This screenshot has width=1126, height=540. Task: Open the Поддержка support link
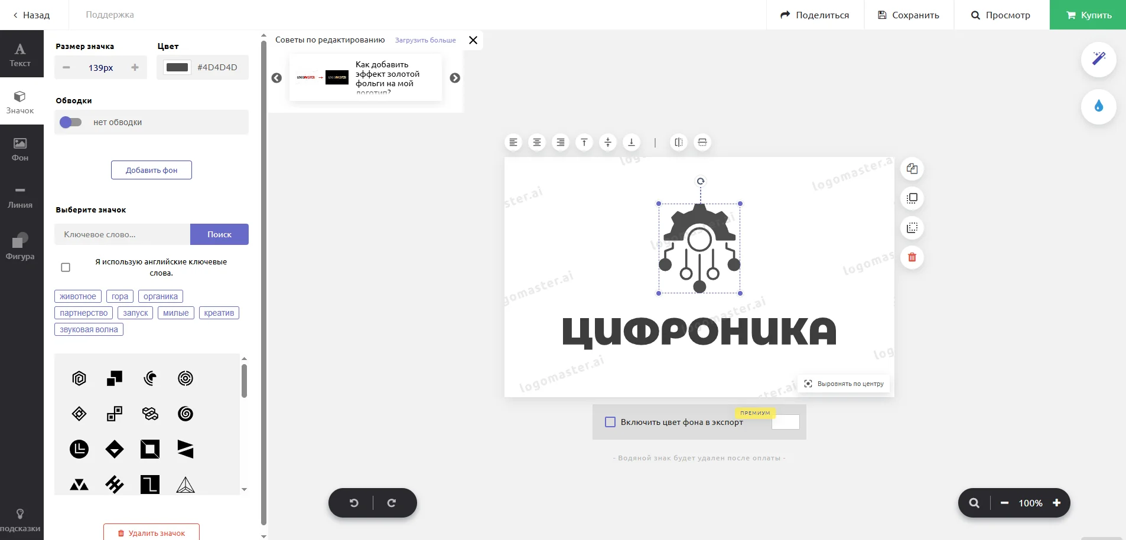110,15
